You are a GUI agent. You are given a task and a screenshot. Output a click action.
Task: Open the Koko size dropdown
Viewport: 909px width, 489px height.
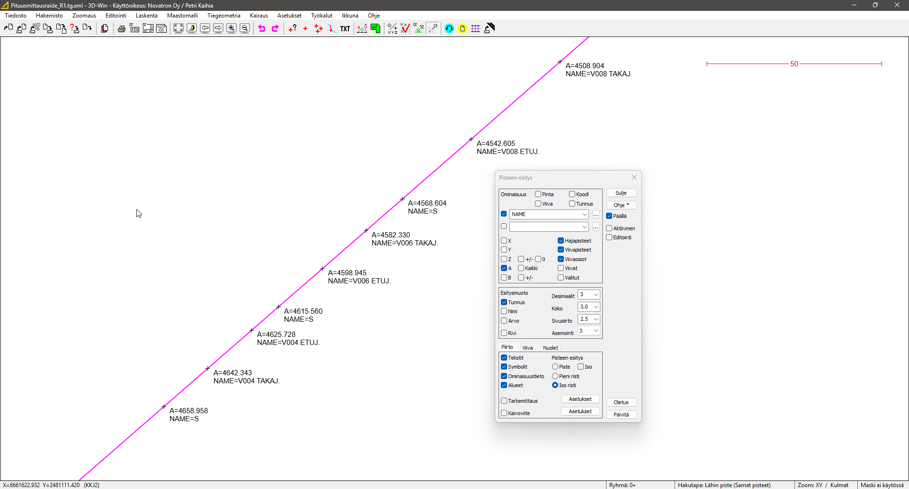596,307
